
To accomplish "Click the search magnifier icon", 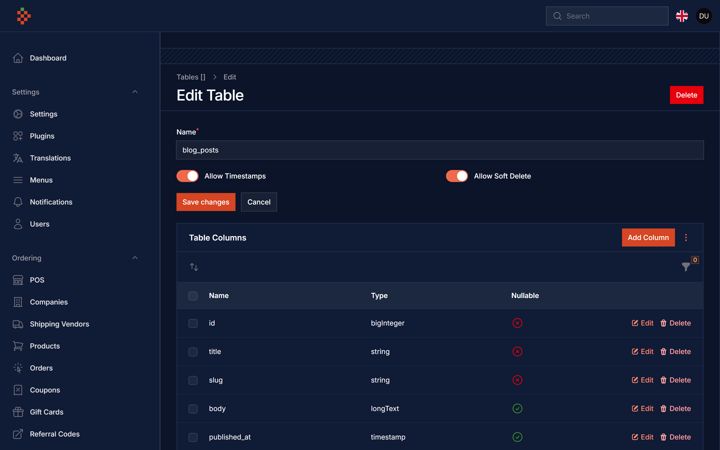I will [x=557, y=16].
